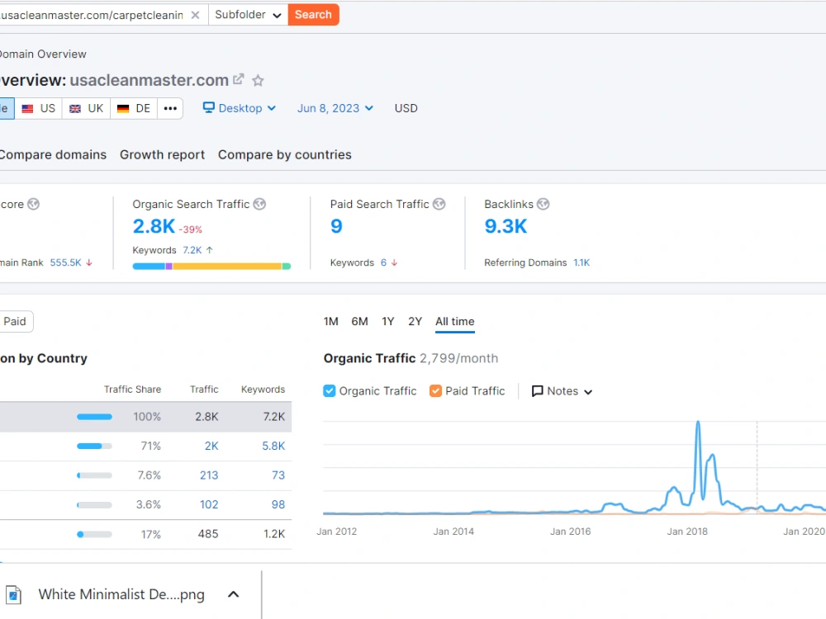Click the down arrow beside Domain Rank 555.5K
This screenshot has height=619, width=826.
[x=89, y=262]
